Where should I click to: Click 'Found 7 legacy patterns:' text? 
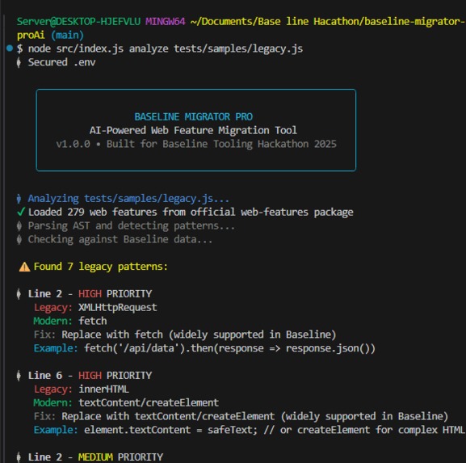(x=101, y=267)
